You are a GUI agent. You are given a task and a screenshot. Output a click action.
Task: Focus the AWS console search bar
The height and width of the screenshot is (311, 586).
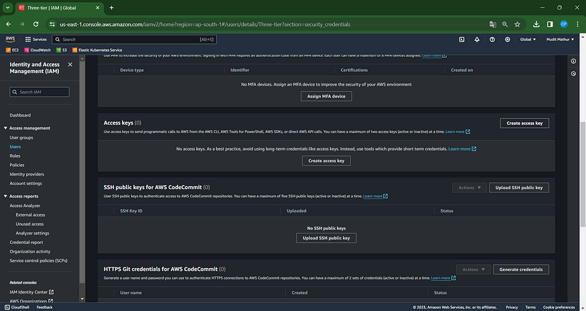pos(134,40)
